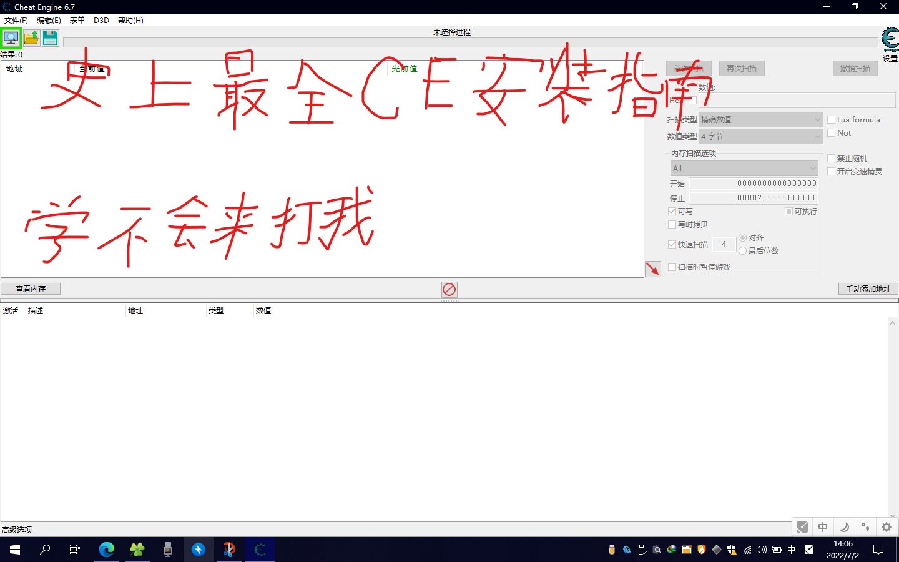Viewport: 899px width, 562px height.
Task: Click the 先前值 column header
Action: [405, 69]
